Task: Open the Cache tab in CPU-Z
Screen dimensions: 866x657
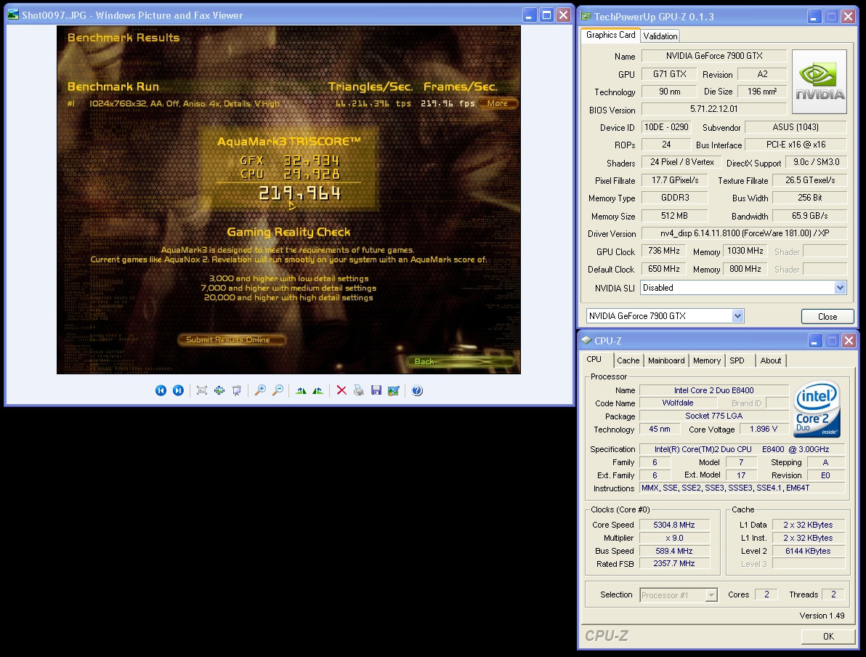Action: coord(628,360)
